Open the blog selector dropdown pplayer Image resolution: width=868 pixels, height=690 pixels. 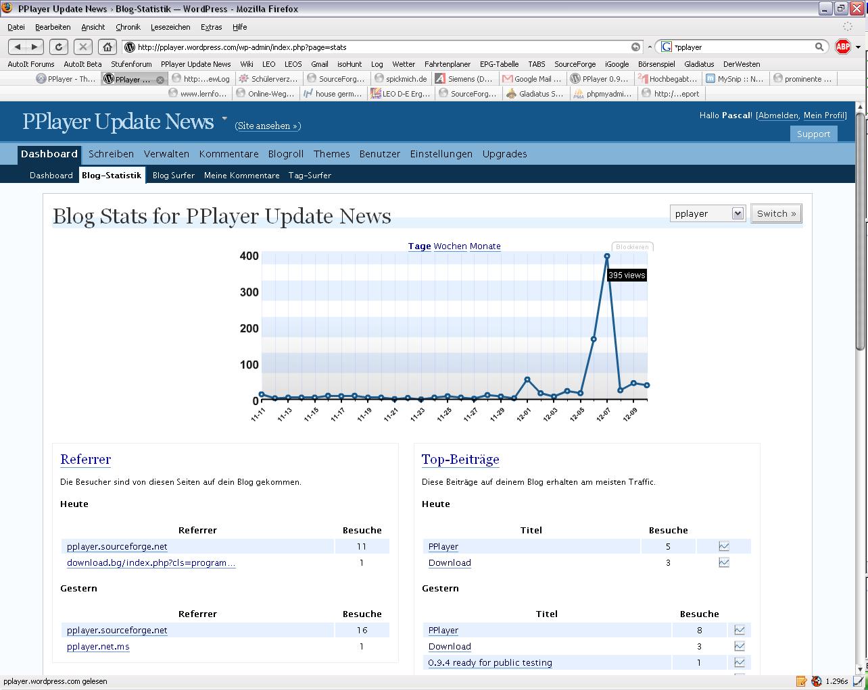point(708,213)
